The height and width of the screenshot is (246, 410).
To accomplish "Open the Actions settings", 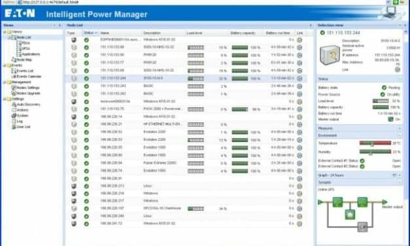I will click(22, 110).
